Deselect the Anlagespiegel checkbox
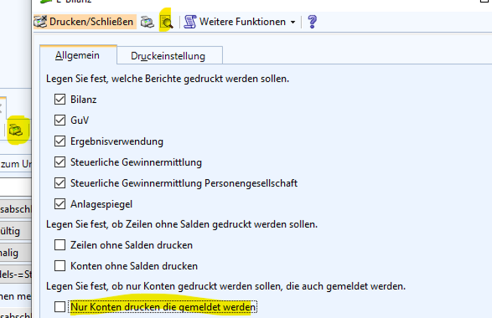 pyautogui.click(x=60, y=204)
